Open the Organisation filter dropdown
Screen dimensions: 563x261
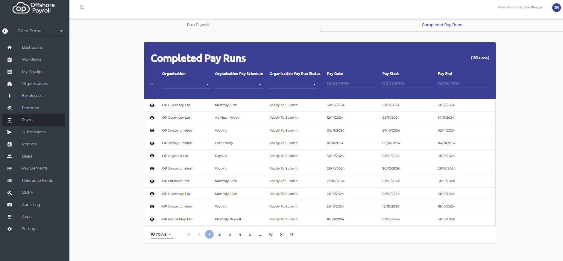coord(186,84)
